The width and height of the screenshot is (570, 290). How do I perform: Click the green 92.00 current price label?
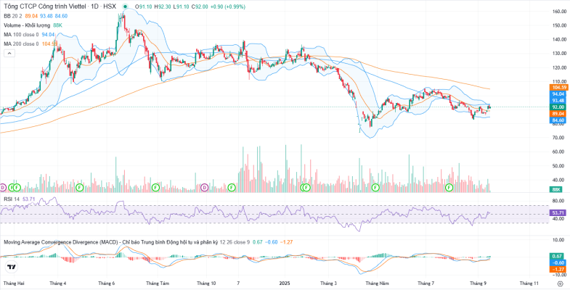558,107
